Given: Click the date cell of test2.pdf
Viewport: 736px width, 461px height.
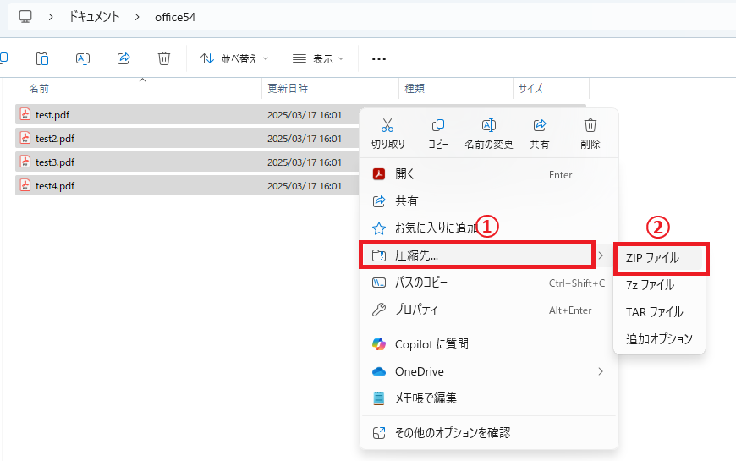Looking at the screenshot, I should pyautogui.click(x=305, y=139).
